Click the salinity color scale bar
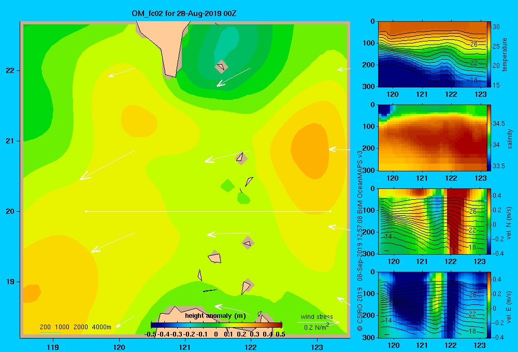 pos(488,138)
